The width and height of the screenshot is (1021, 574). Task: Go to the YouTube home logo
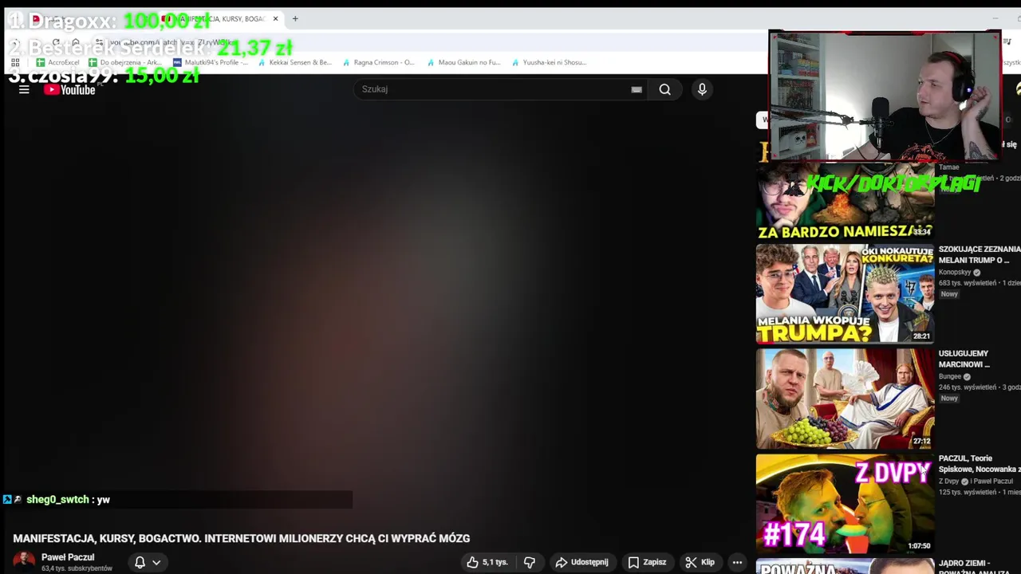click(x=69, y=89)
